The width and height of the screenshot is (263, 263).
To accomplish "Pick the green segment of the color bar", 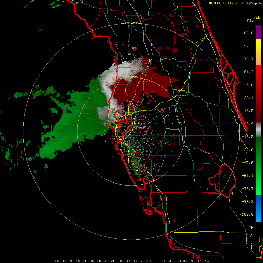I will pos(258,166).
